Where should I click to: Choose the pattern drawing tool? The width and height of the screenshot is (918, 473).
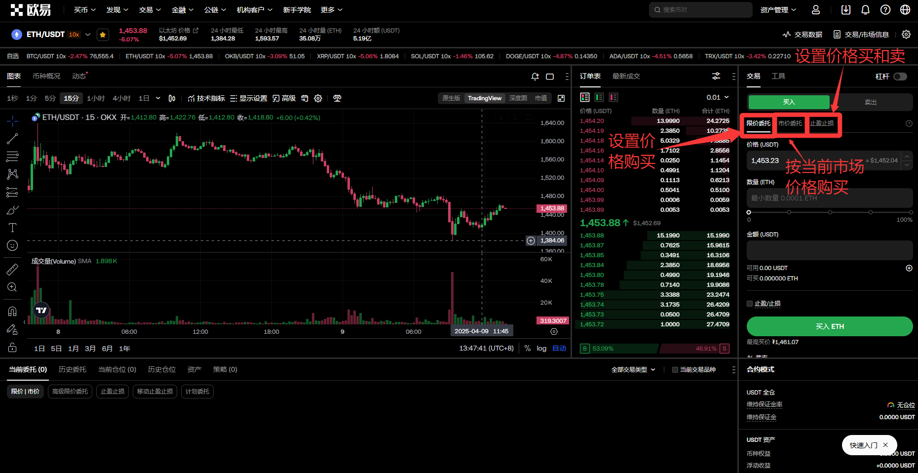click(x=13, y=174)
